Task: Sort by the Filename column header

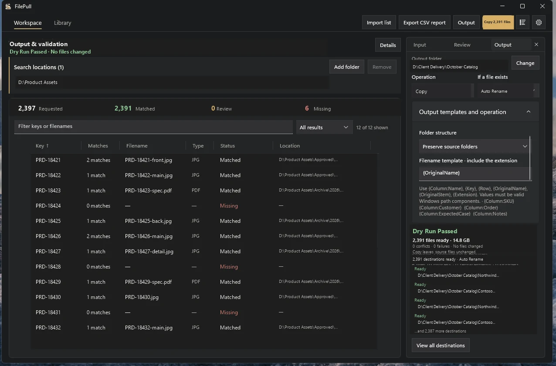Action: 137,146
